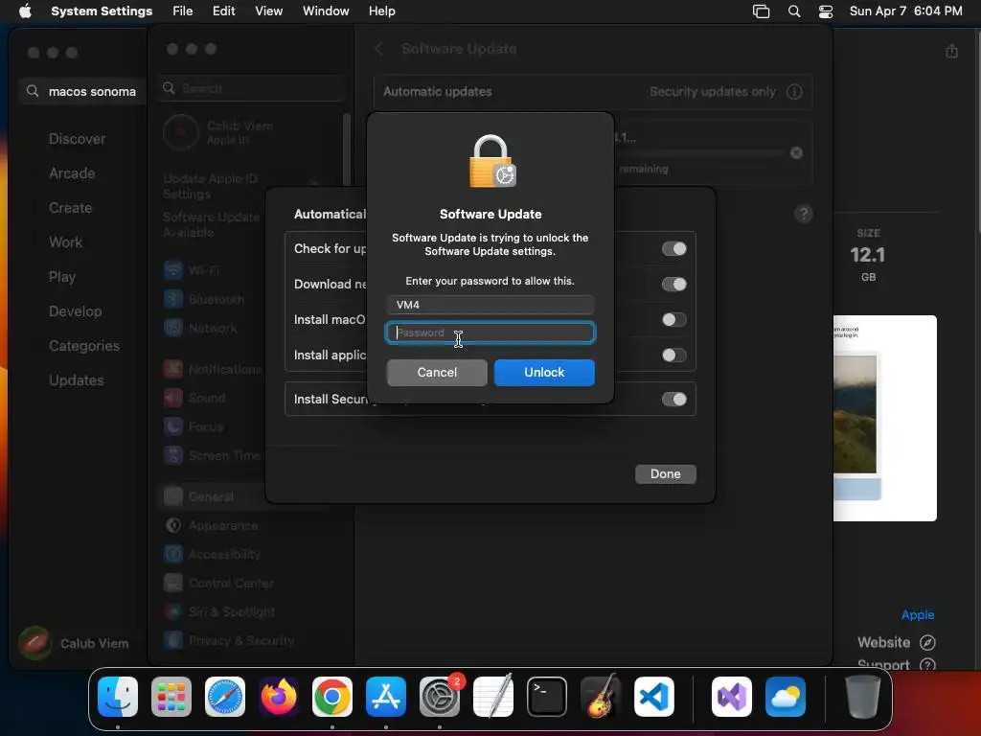Open Calub Viem account in App Store

tap(74, 643)
